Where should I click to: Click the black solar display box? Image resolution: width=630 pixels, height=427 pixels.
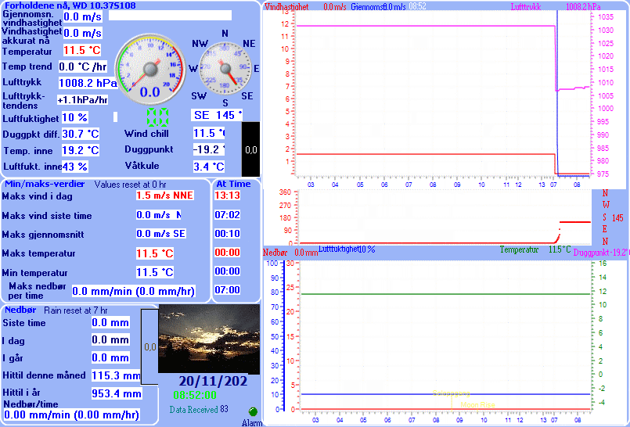[x=250, y=149]
